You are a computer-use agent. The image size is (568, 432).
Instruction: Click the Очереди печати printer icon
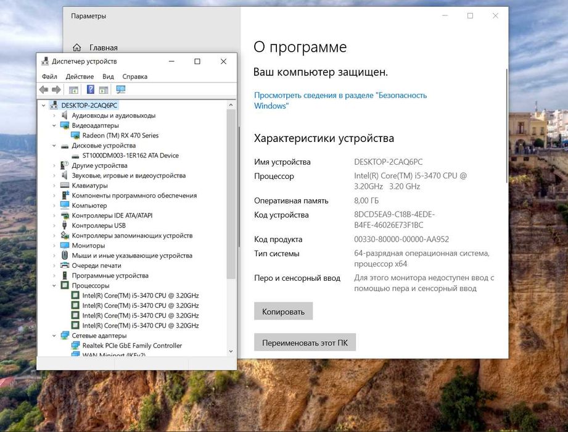(x=65, y=265)
